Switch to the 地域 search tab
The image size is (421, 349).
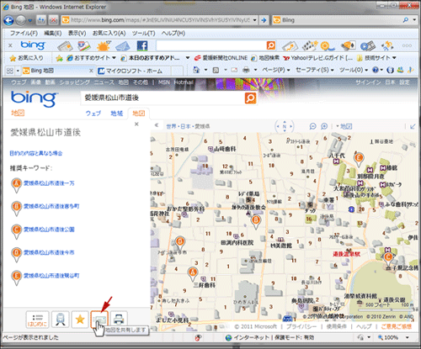coord(116,114)
